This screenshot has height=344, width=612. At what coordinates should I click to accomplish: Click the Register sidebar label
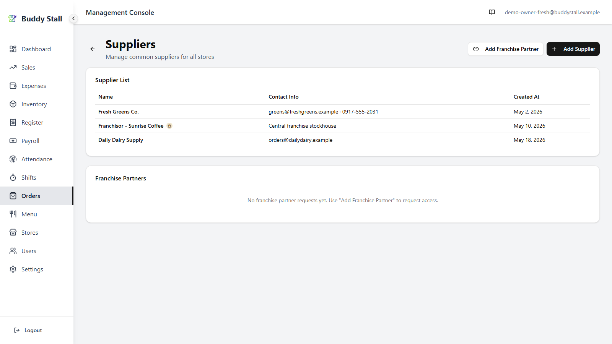pos(32,122)
